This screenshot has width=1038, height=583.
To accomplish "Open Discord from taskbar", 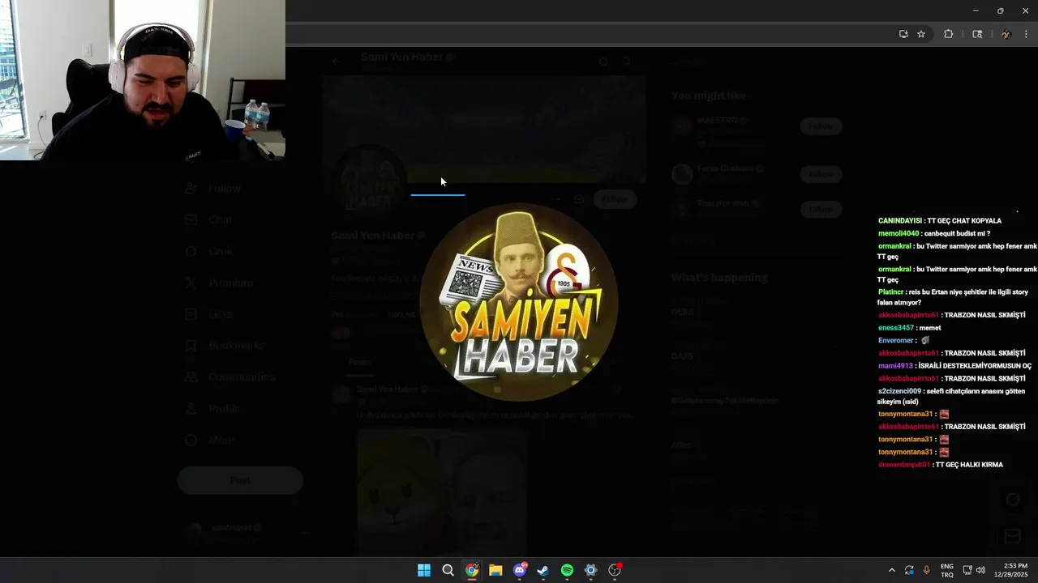I will pos(520,570).
